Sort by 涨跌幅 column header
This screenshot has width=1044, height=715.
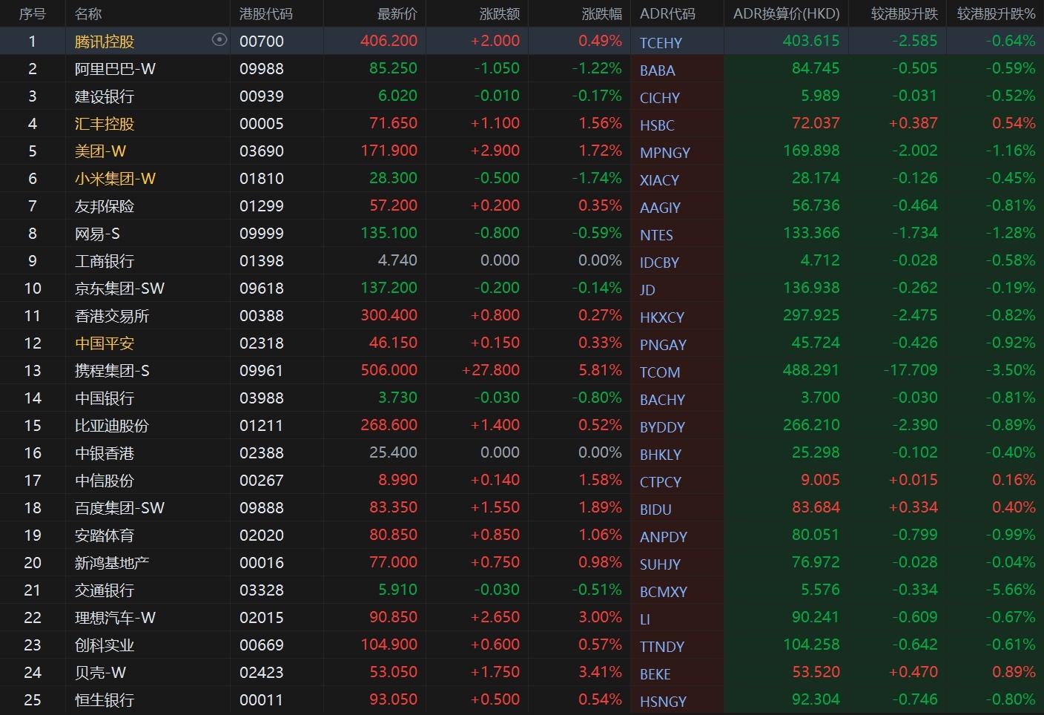[x=601, y=14]
